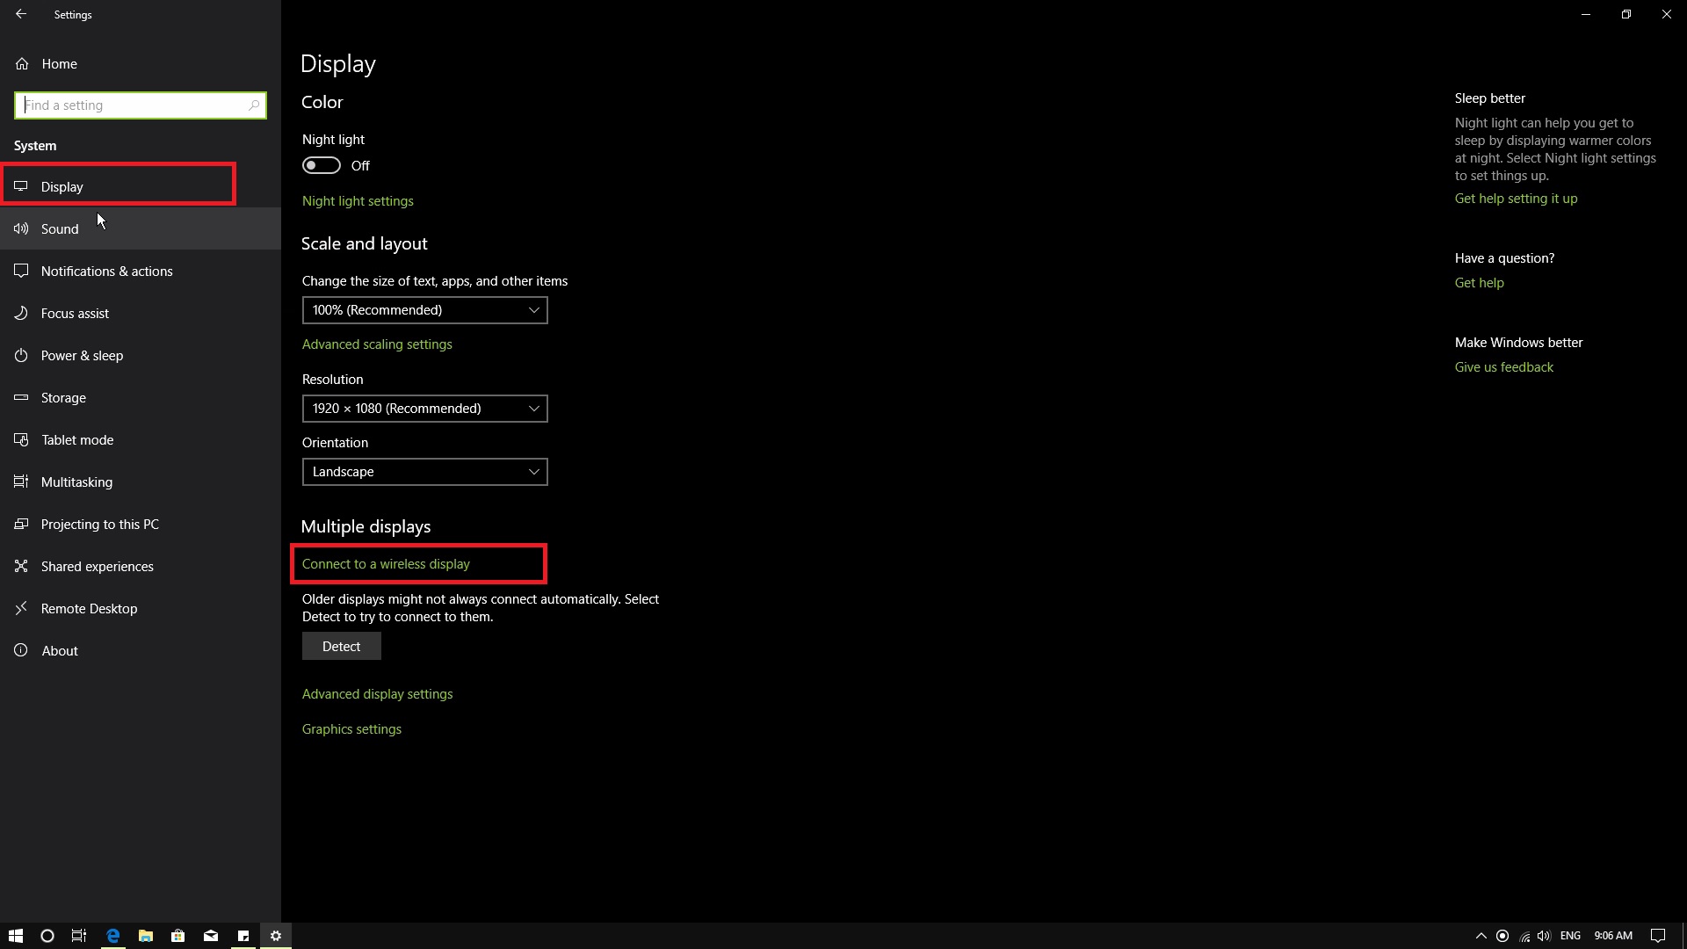The image size is (1687, 949).
Task: Click the Settings back arrow icon
Action: click(21, 14)
